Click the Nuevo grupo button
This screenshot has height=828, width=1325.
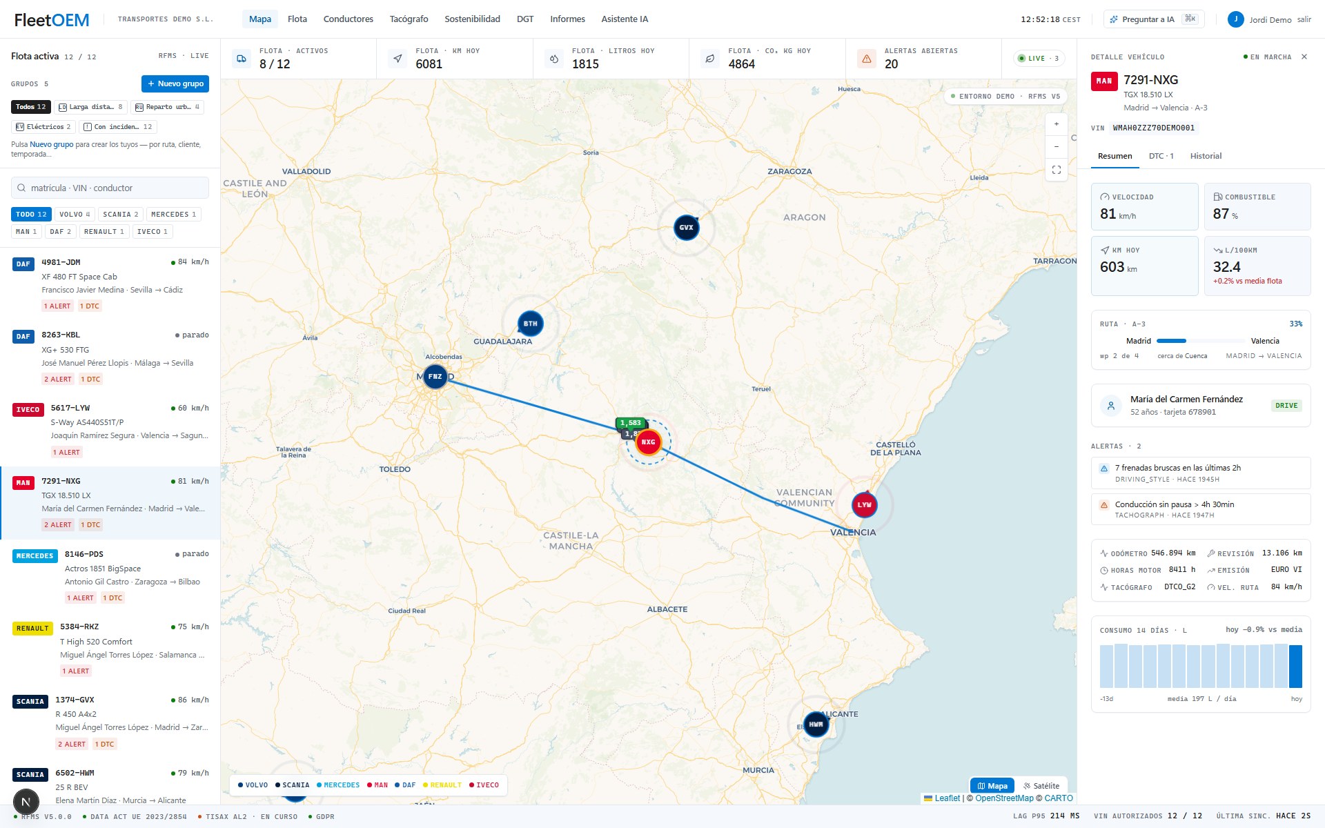(x=175, y=83)
